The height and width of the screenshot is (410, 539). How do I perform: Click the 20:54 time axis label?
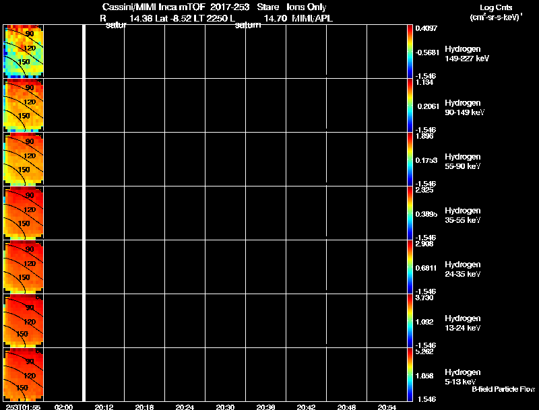(387, 407)
